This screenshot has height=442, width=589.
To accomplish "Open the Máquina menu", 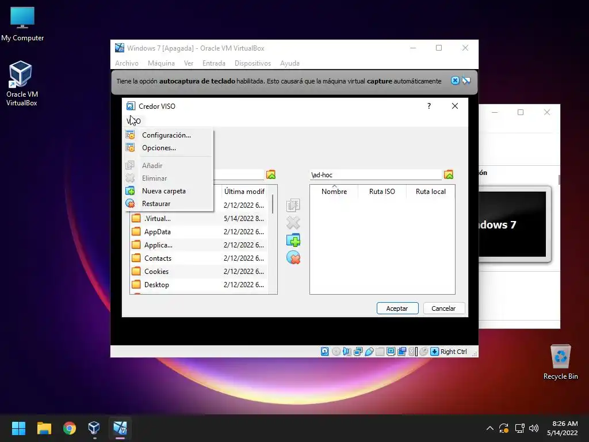I will (x=161, y=63).
